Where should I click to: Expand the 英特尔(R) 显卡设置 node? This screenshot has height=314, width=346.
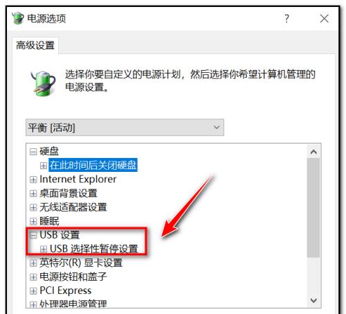pyautogui.click(x=33, y=263)
